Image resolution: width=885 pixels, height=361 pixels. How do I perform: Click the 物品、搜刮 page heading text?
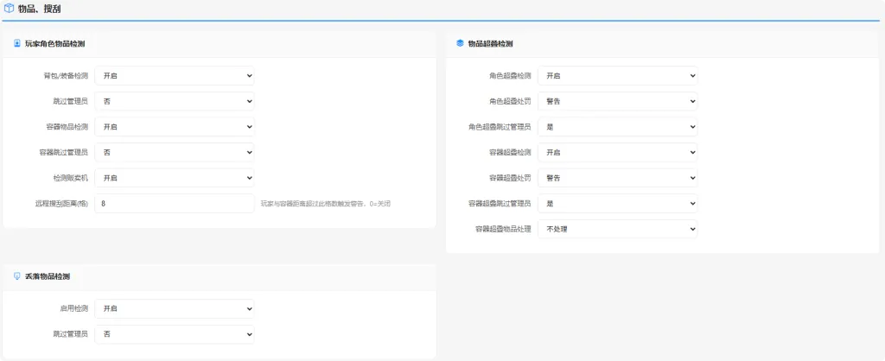click(40, 9)
